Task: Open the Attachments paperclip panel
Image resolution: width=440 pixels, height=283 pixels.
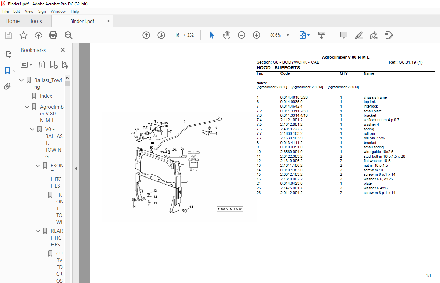Action: [x=7, y=86]
